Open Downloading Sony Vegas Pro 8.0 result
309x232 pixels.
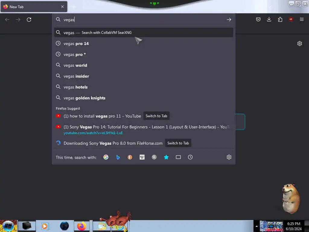coord(113,143)
